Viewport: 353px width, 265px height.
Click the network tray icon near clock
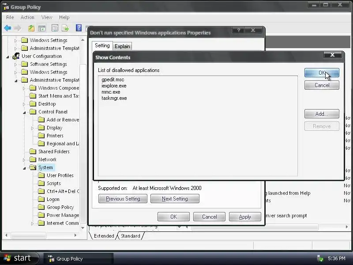tap(320, 258)
